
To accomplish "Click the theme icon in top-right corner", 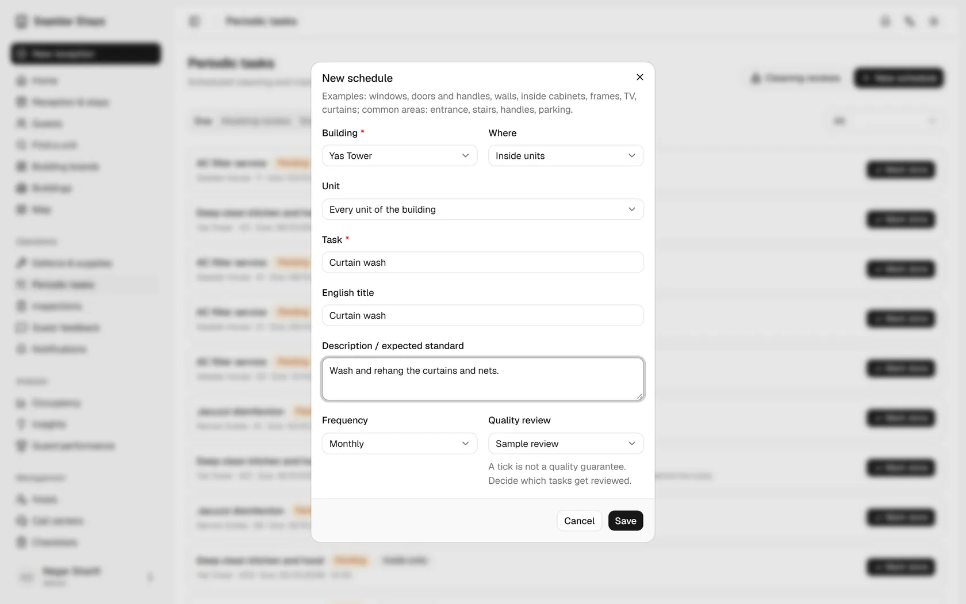I will 934,21.
